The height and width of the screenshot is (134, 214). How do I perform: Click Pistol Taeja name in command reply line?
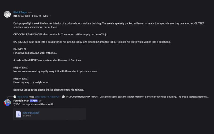click(x=23, y=97)
